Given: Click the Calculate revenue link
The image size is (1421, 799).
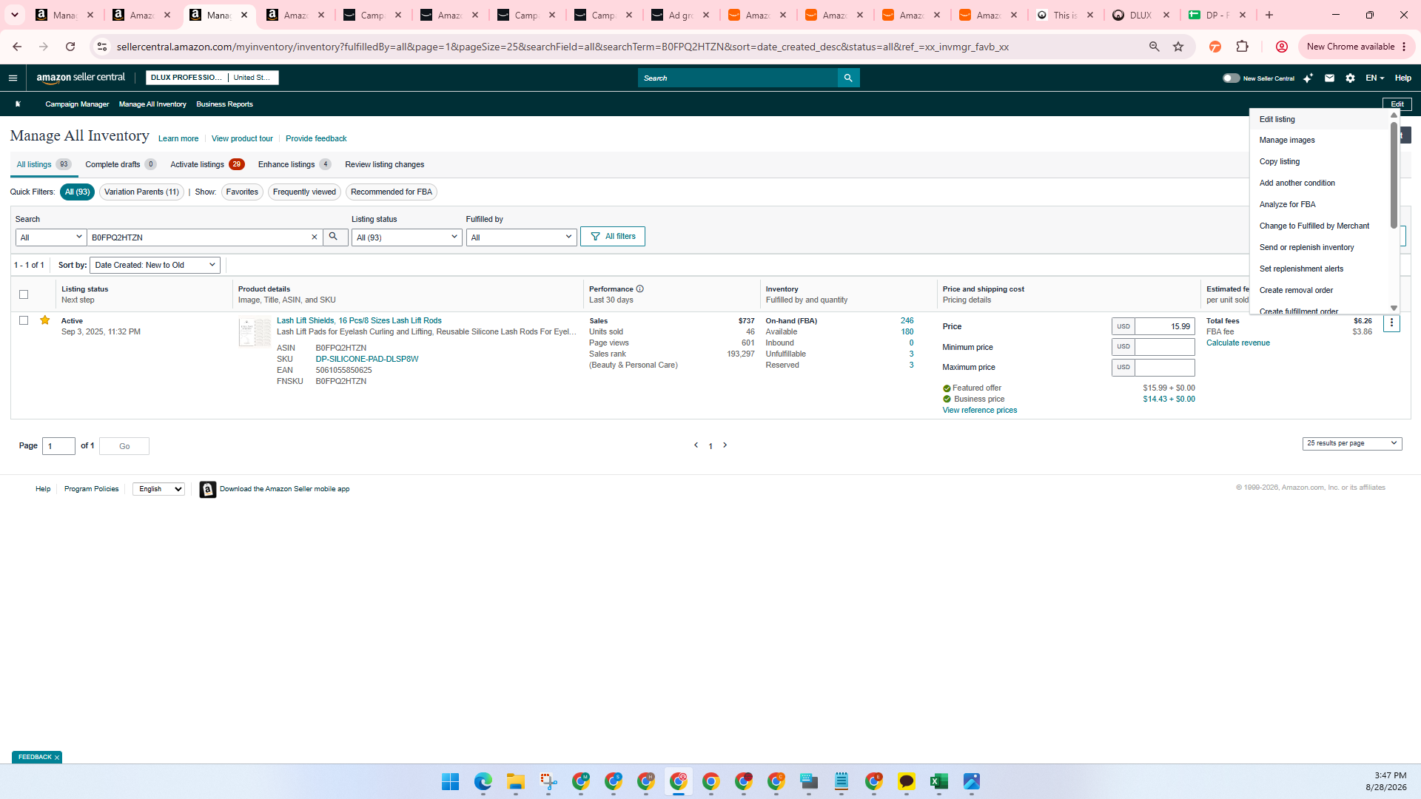Looking at the screenshot, I should tap(1237, 343).
